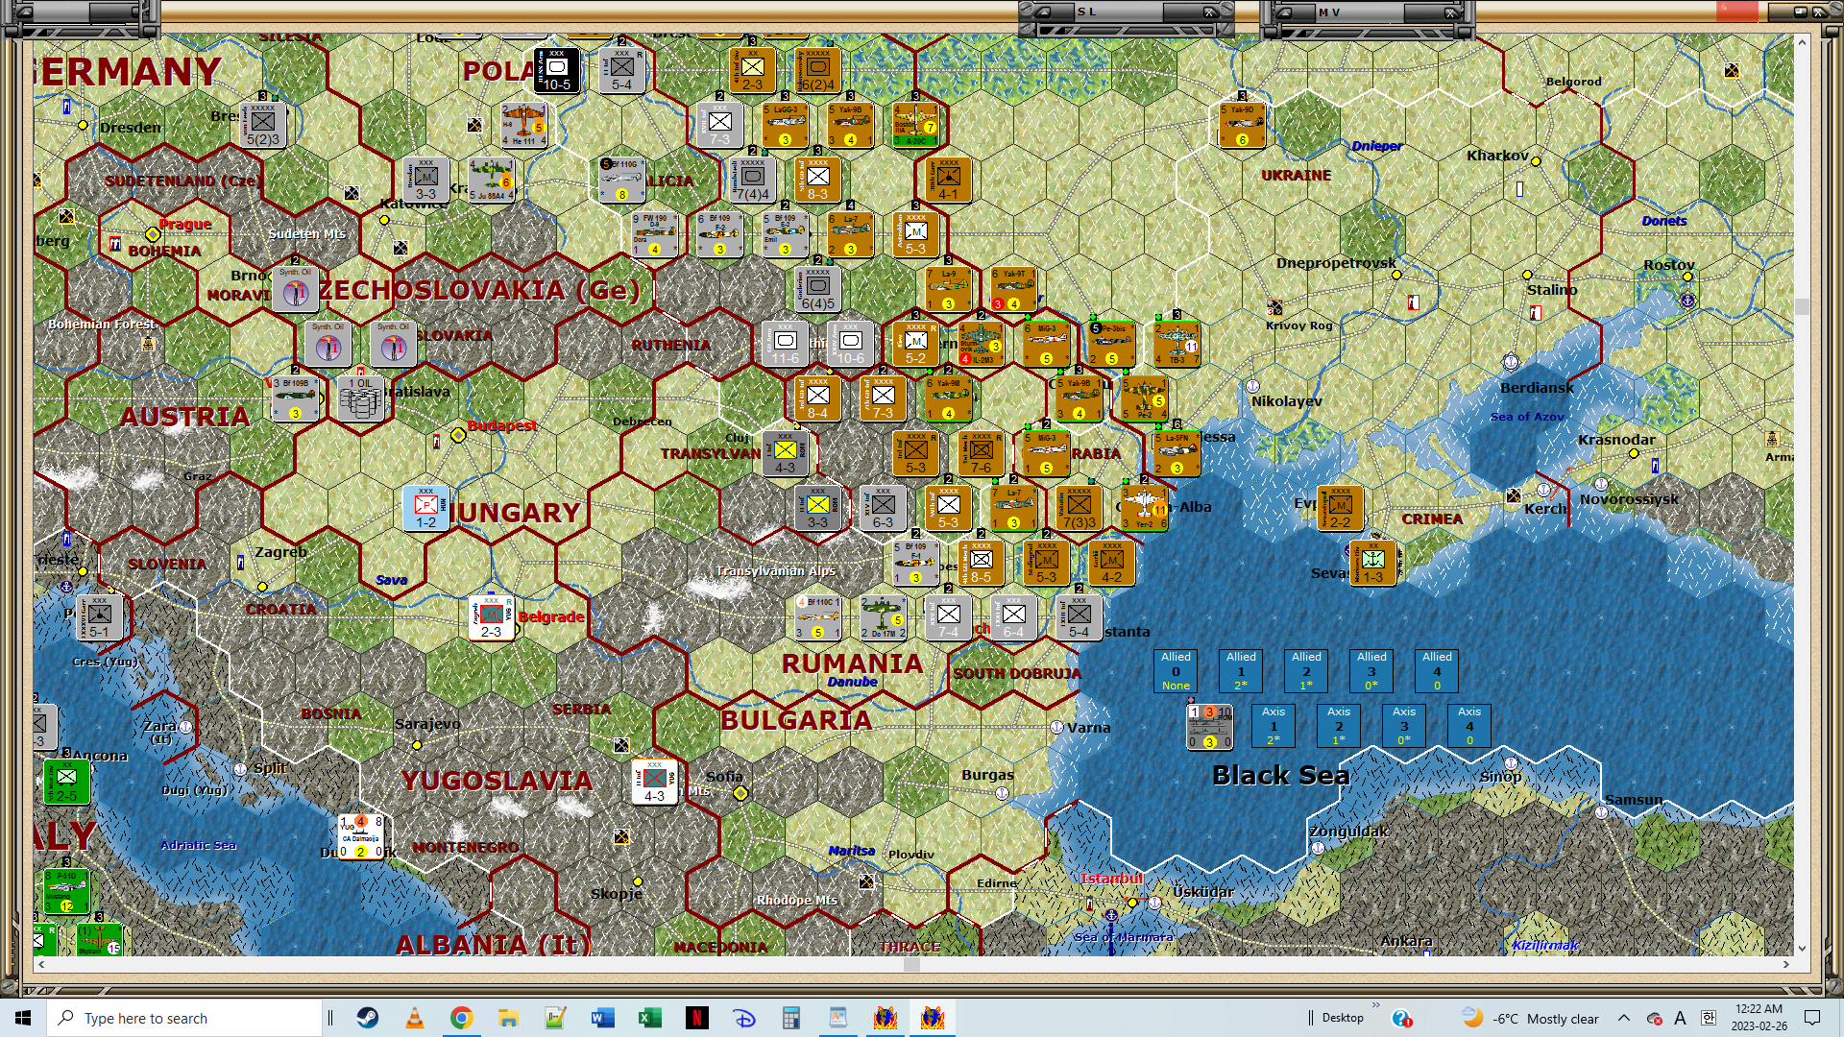Open Steam from the taskbar
Image resolution: width=1844 pixels, height=1037 pixels.
point(368,1018)
